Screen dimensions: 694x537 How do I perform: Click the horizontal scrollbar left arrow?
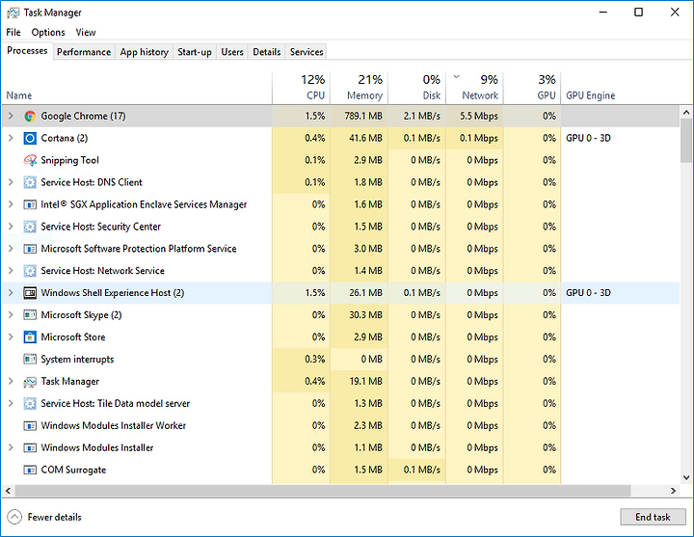pos(8,491)
